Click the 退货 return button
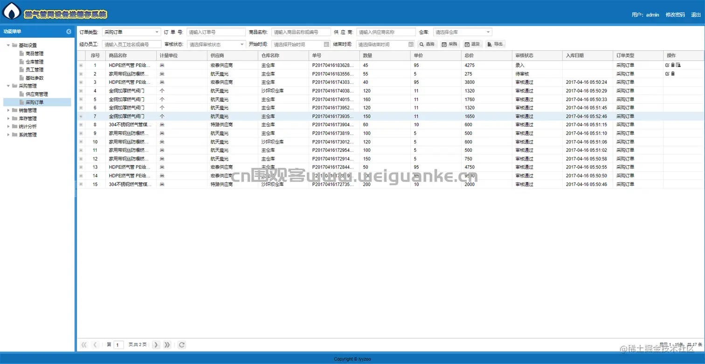705x364 pixels. coord(472,44)
